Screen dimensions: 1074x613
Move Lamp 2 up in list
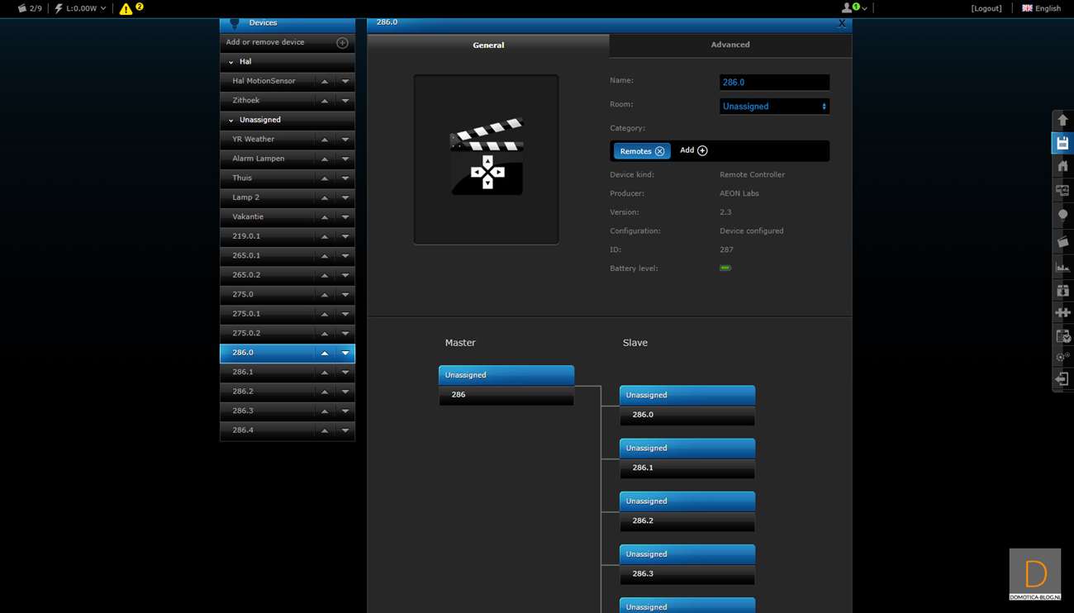pos(325,197)
